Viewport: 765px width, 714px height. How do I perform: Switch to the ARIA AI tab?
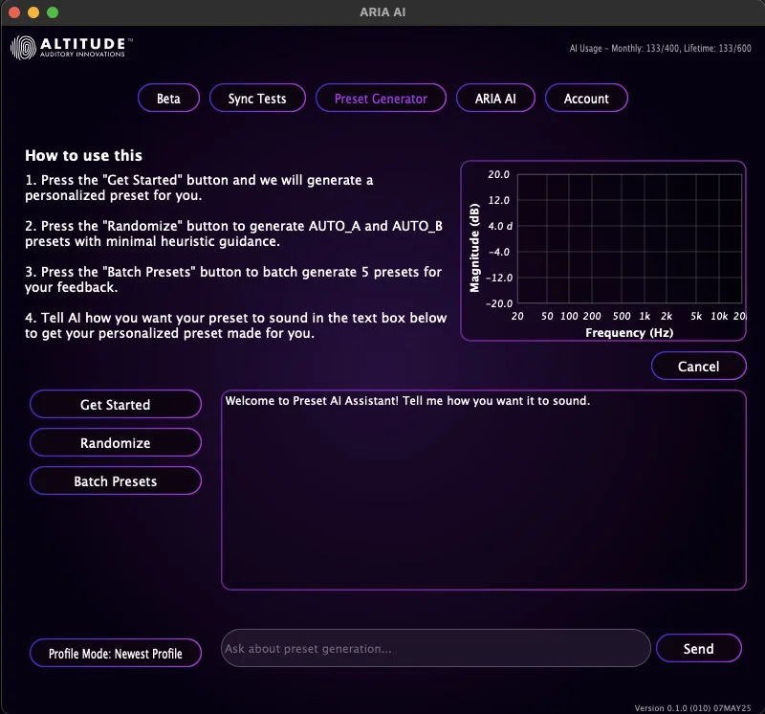tap(495, 98)
